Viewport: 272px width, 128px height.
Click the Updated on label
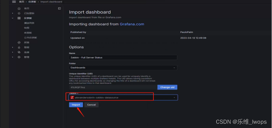tap(78, 38)
